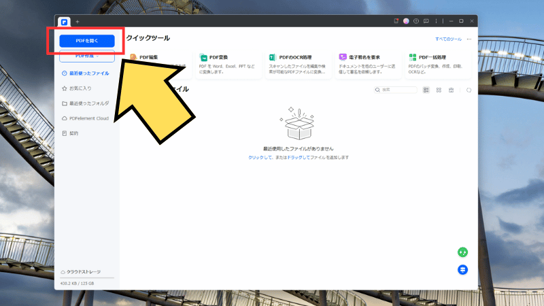Select 最近使ったファイル in sidebar
Screen dimensions: 544x306
tap(86, 73)
